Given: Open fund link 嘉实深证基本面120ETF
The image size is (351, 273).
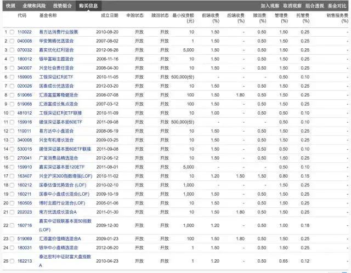Looking at the screenshot, I should [62, 167].
